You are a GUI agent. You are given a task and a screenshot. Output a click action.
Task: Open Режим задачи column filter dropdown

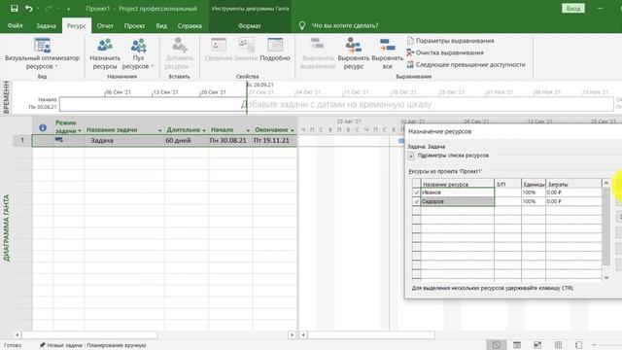click(x=80, y=130)
